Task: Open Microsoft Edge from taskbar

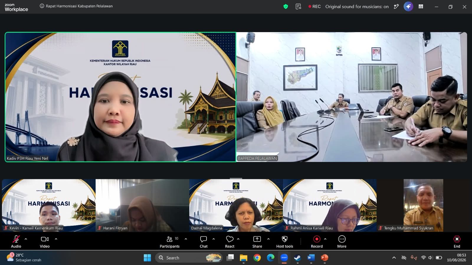Action: [x=271, y=258]
